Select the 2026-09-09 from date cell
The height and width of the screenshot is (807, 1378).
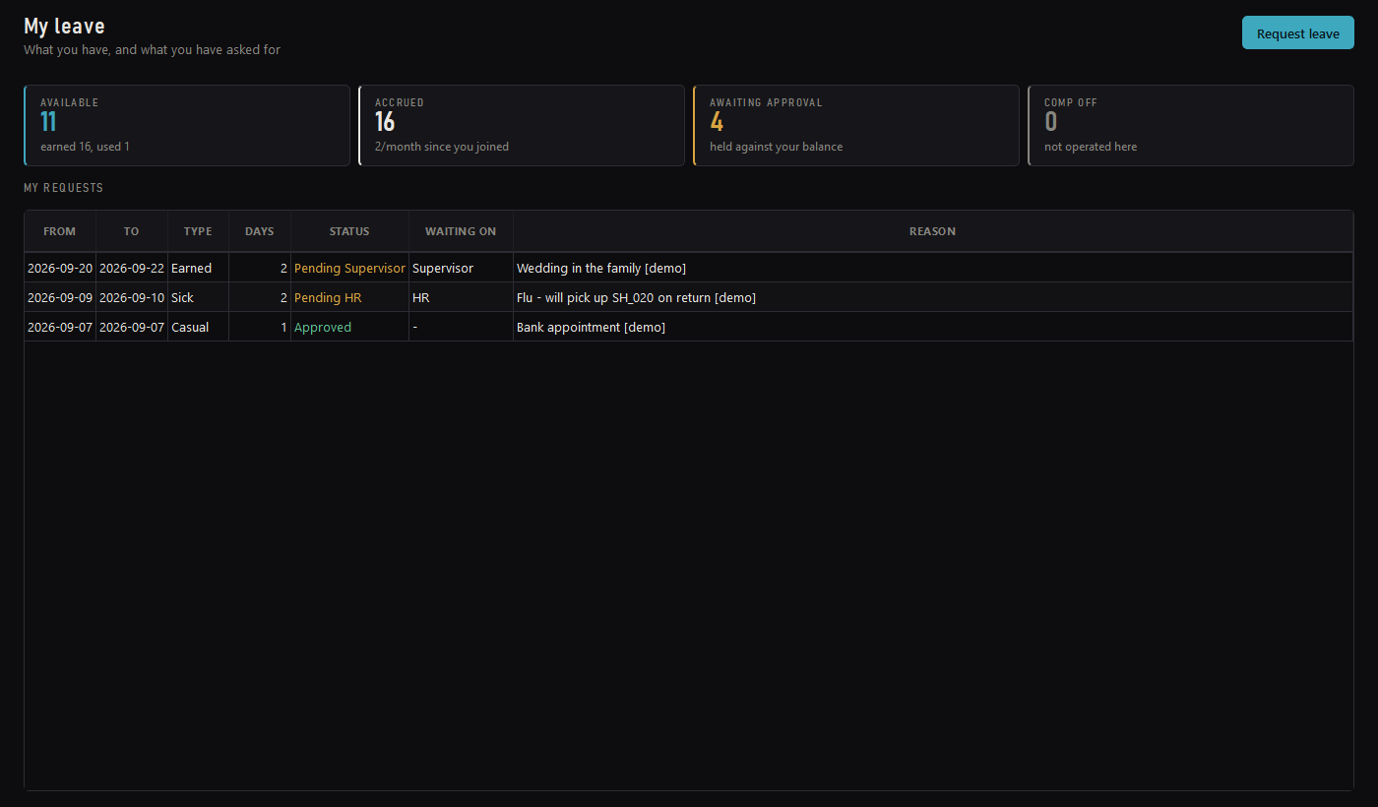[x=60, y=297]
